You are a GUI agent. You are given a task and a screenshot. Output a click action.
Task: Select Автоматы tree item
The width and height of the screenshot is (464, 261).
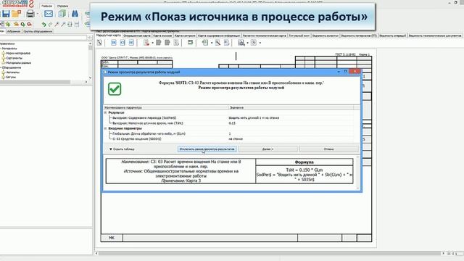click(13, 72)
